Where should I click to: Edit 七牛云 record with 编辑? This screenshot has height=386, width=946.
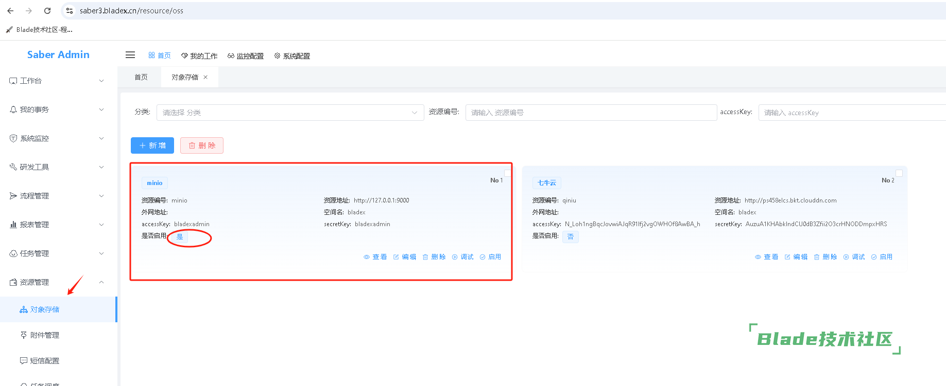tap(796, 257)
